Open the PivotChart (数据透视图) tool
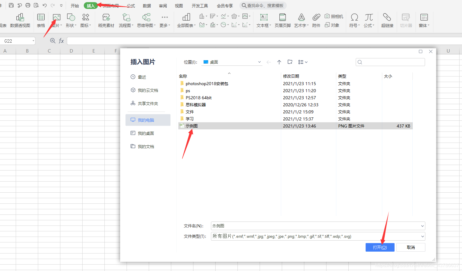 [x=20, y=21]
